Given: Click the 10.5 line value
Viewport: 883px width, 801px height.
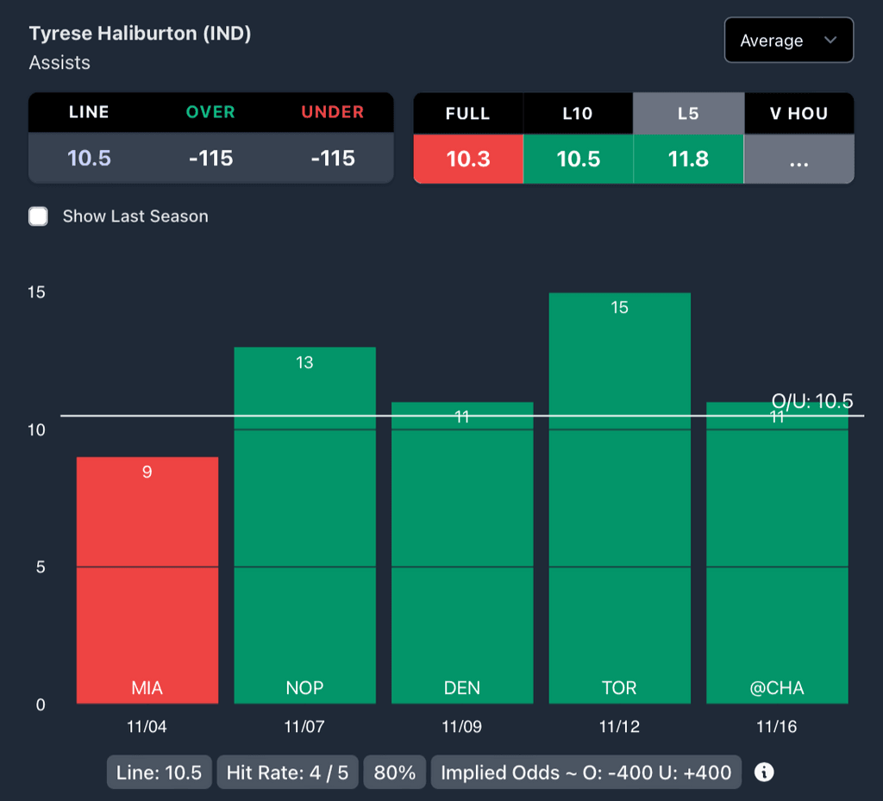Looking at the screenshot, I should click(x=90, y=159).
